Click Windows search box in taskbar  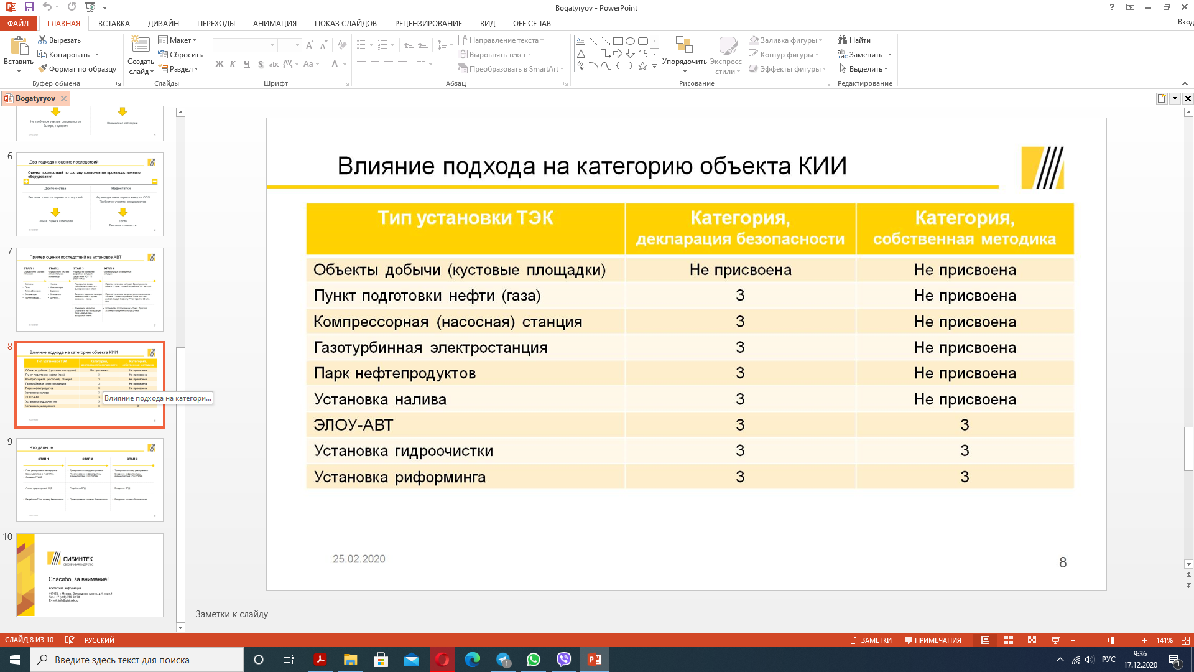137,660
